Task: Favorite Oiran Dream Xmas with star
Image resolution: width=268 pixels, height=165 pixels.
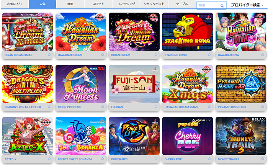Action: pyautogui.click(x=49, y=54)
